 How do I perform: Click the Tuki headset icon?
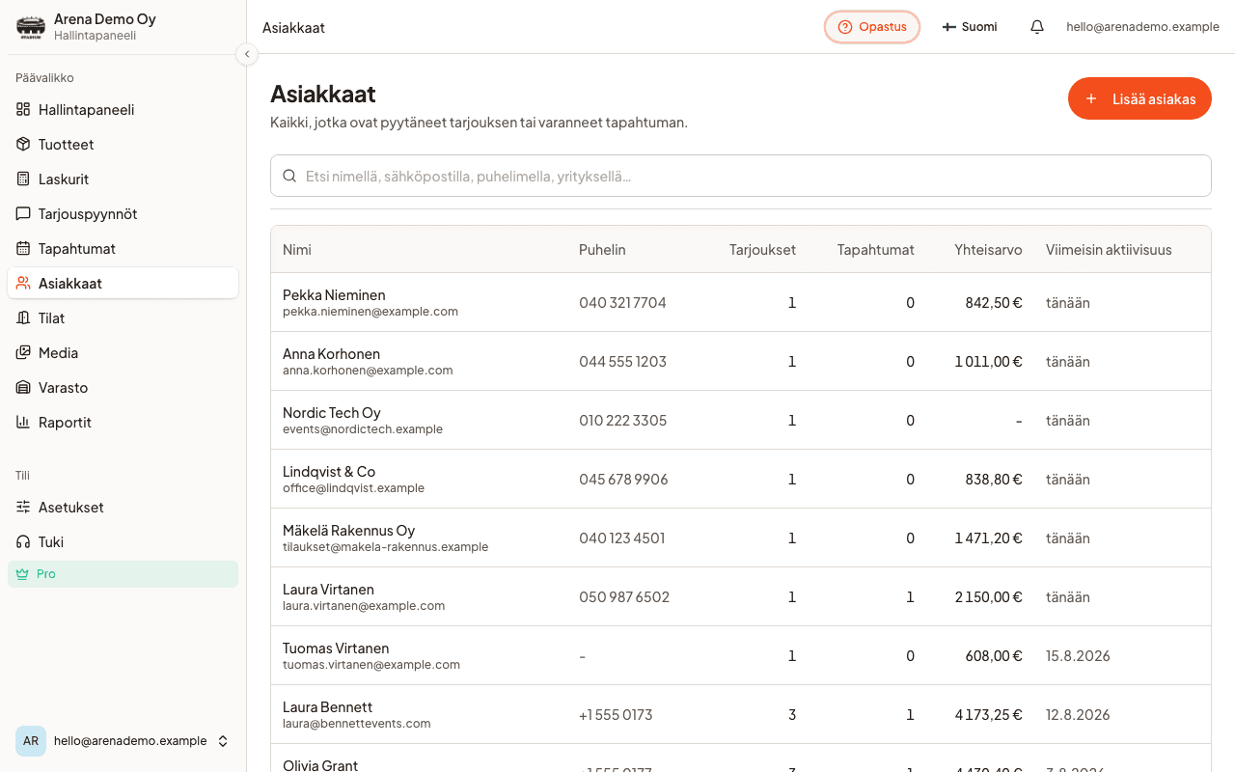click(x=23, y=542)
